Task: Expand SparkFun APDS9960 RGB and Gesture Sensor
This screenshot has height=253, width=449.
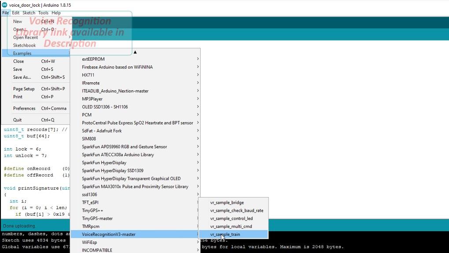Action: pos(135,147)
